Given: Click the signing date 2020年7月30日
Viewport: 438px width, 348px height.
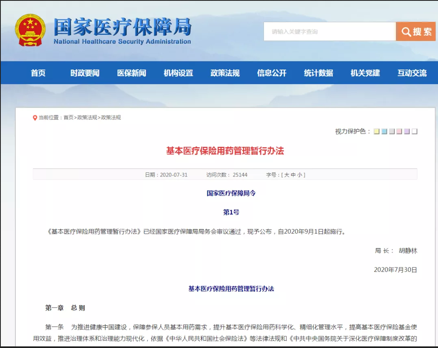Looking at the screenshot, I should 395,270.
